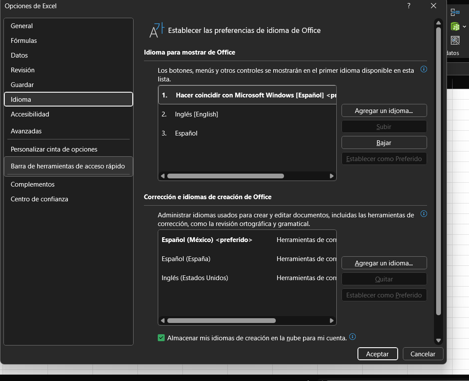Click the ribbon icon with blue arrow
This screenshot has width=469, height=381.
(455, 13)
